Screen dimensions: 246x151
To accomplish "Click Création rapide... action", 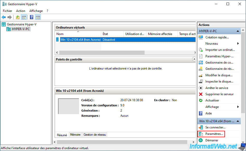I will (217, 37).
